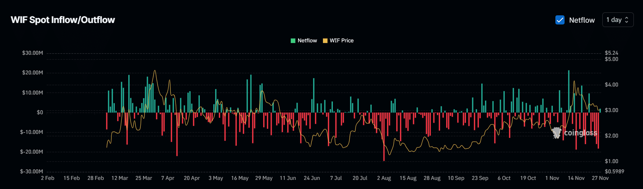Click the $0 label on left axis
The height and width of the screenshot is (189, 643).
40,112
